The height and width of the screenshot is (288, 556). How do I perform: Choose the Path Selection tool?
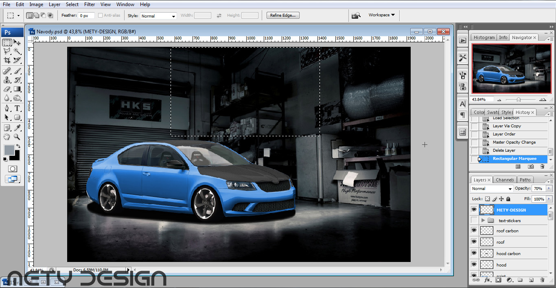7,118
